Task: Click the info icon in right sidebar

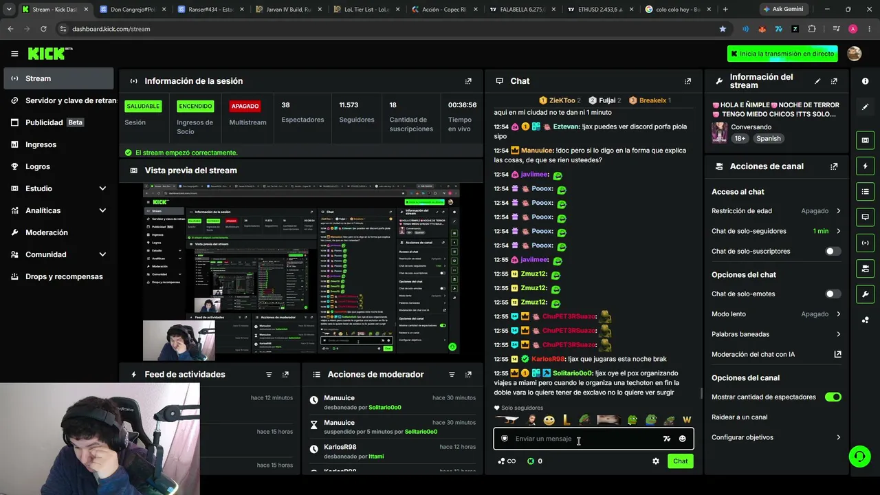Action: (x=865, y=81)
